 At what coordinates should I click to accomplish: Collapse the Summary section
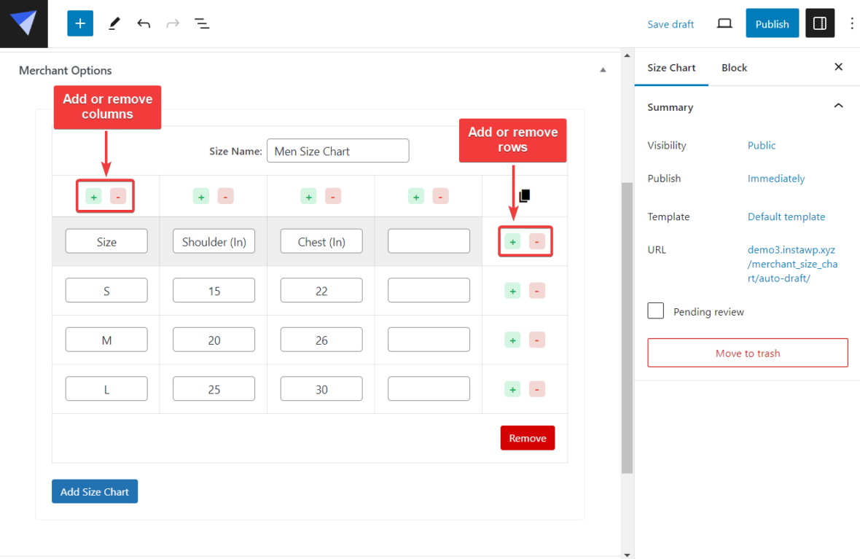[838, 105]
